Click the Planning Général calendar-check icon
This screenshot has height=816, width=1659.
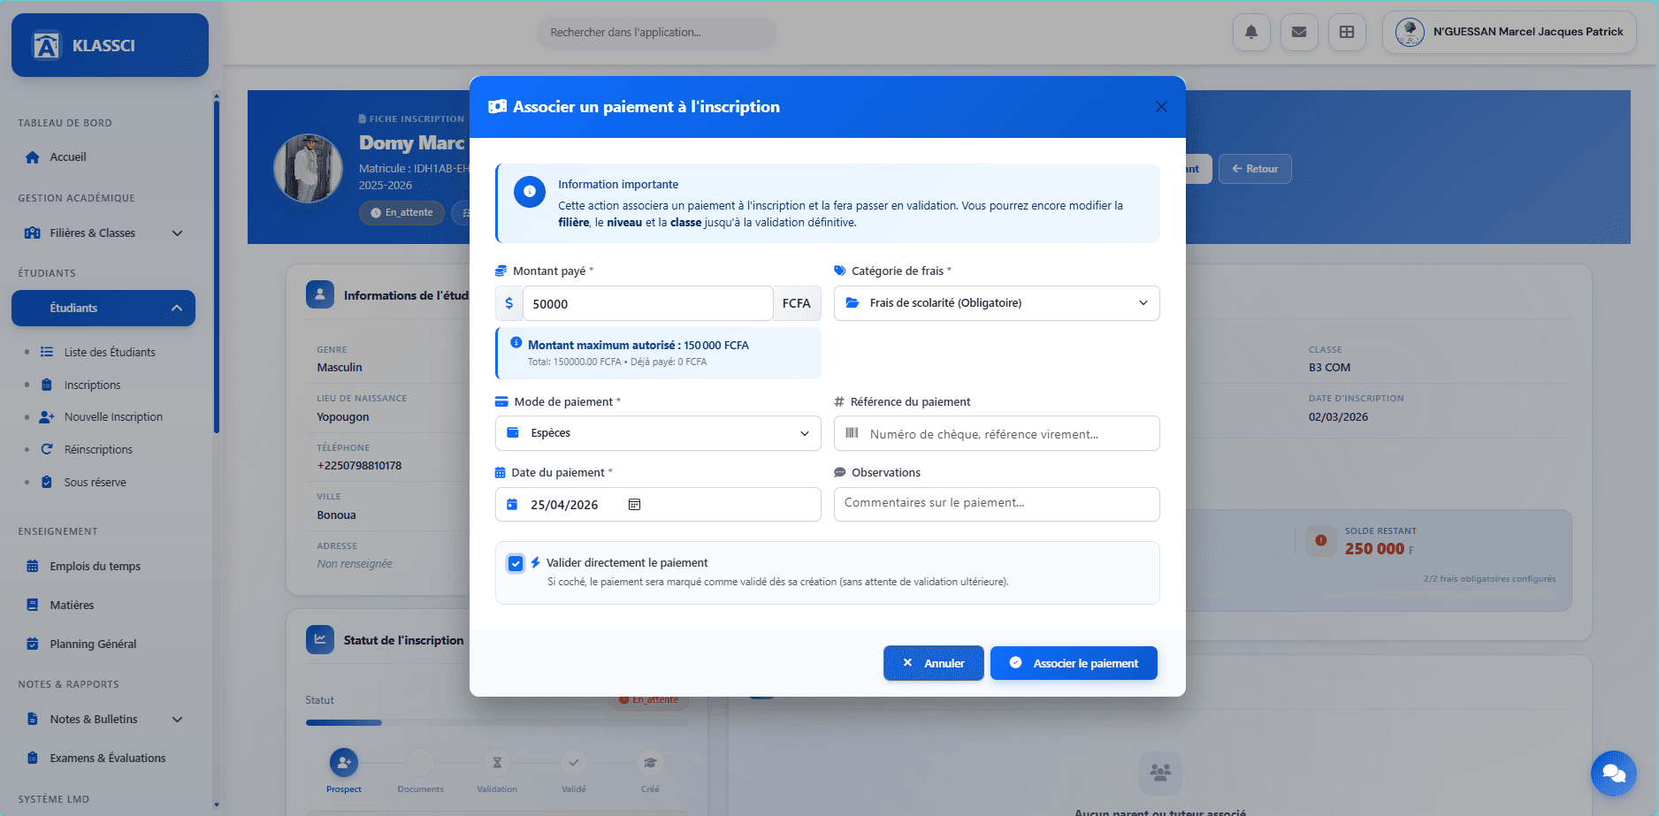33,644
